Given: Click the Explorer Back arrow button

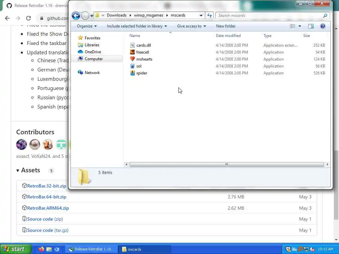Looking at the screenshot, I should coord(76,16).
